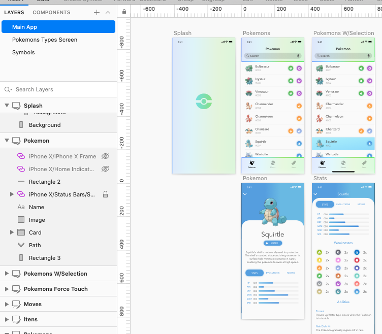Open the Pokemons Types Screen page

[x=45, y=40]
